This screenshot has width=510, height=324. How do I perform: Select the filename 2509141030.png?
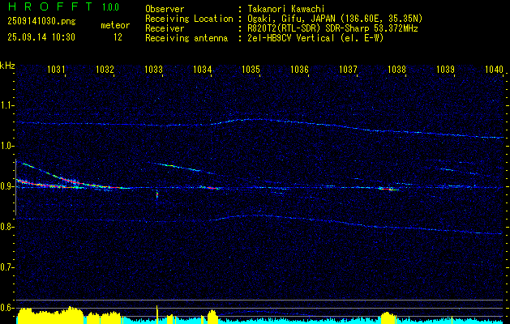click(41, 22)
